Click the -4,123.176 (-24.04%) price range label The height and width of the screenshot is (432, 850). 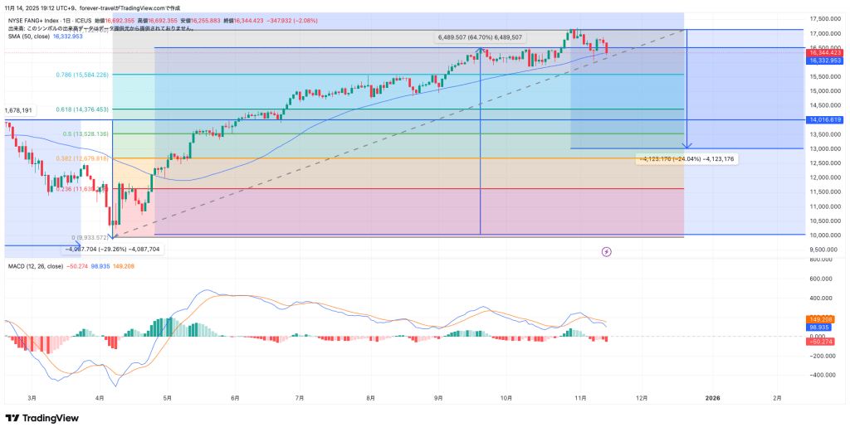point(686,158)
